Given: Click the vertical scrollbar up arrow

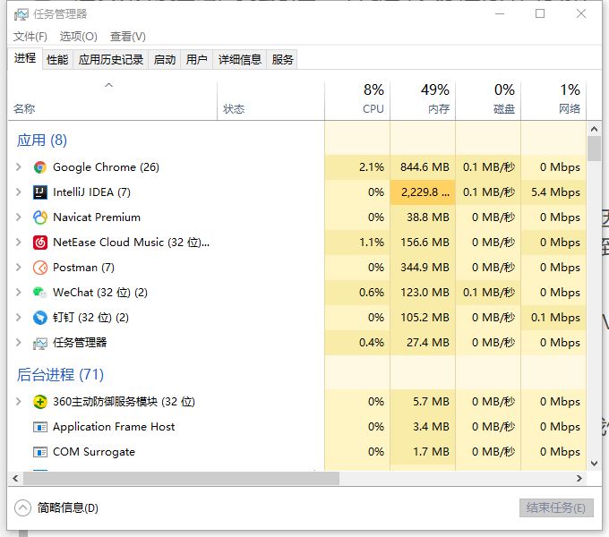Looking at the screenshot, I should pos(594,129).
